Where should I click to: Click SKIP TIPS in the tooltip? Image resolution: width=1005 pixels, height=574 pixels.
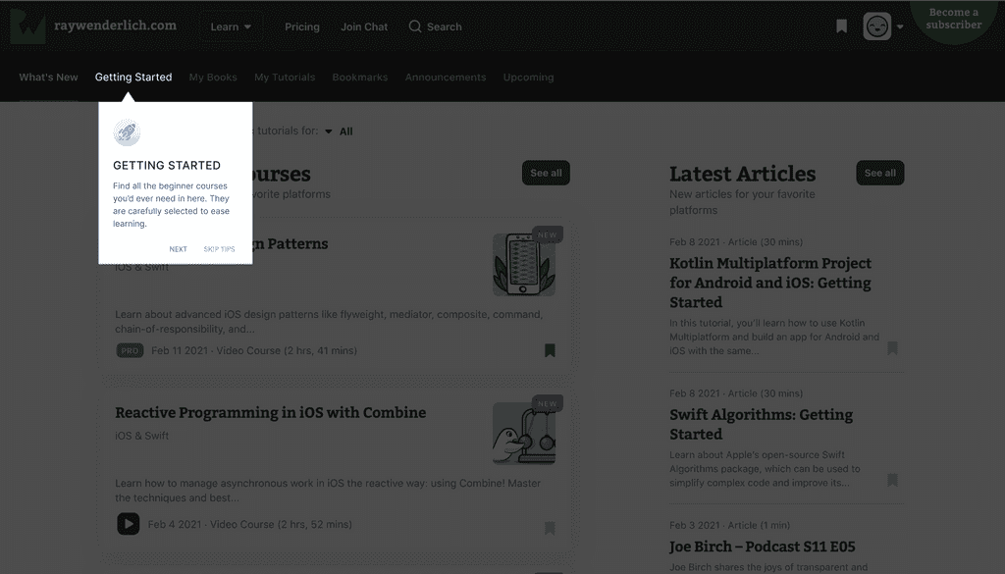click(219, 249)
